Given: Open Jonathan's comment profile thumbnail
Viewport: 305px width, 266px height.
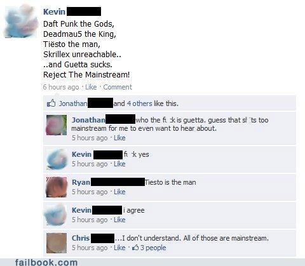Looking at the screenshot, I should click(x=57, y=125).
